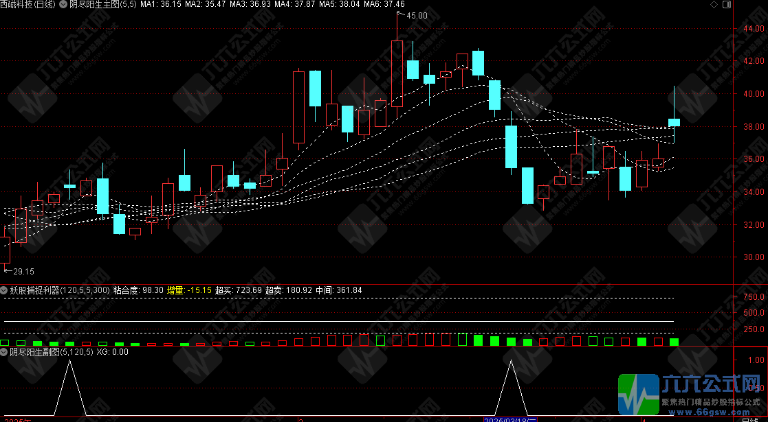
Task: Click the 西磁科技(日线) stock title
Action: tap(28, 5)
